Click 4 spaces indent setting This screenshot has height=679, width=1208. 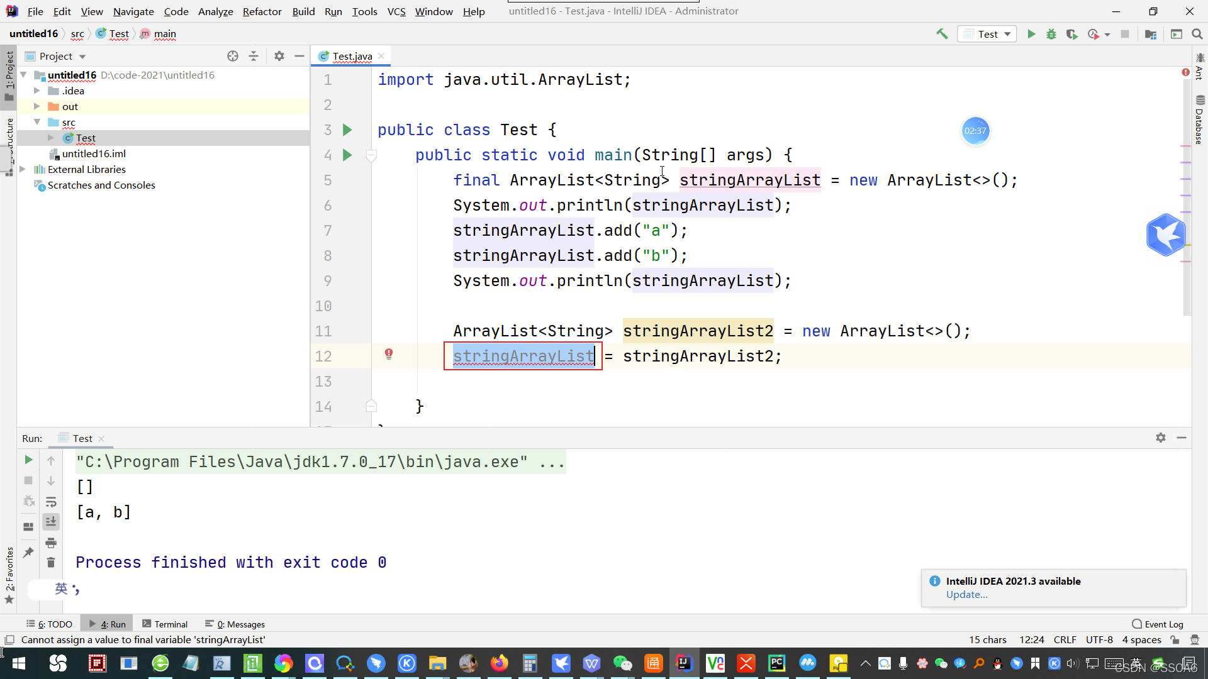coord(1141,640)
